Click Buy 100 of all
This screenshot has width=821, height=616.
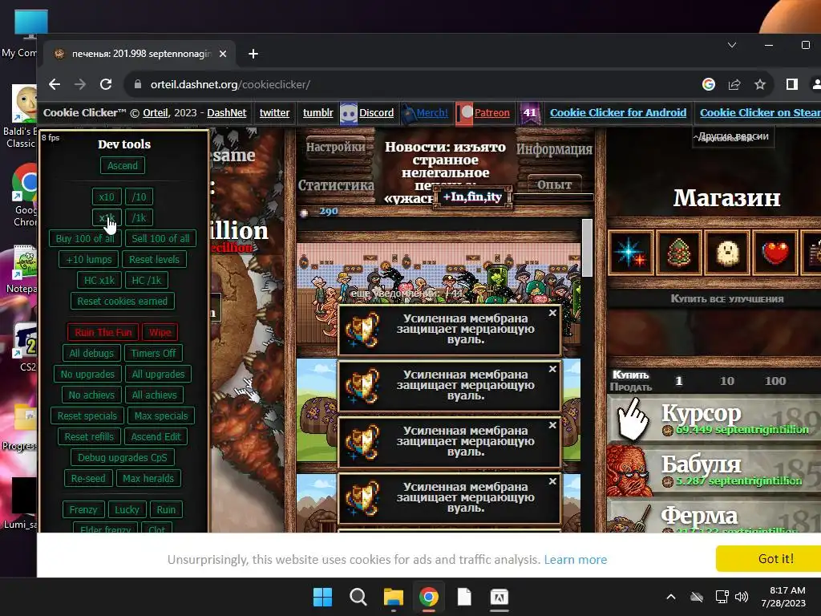85,238
